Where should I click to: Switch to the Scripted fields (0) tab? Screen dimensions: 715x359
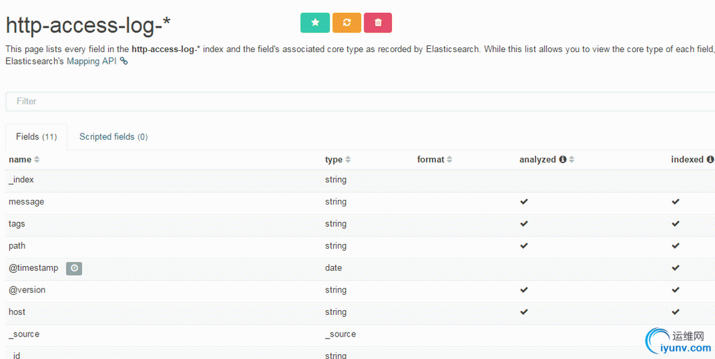[114, 137]
